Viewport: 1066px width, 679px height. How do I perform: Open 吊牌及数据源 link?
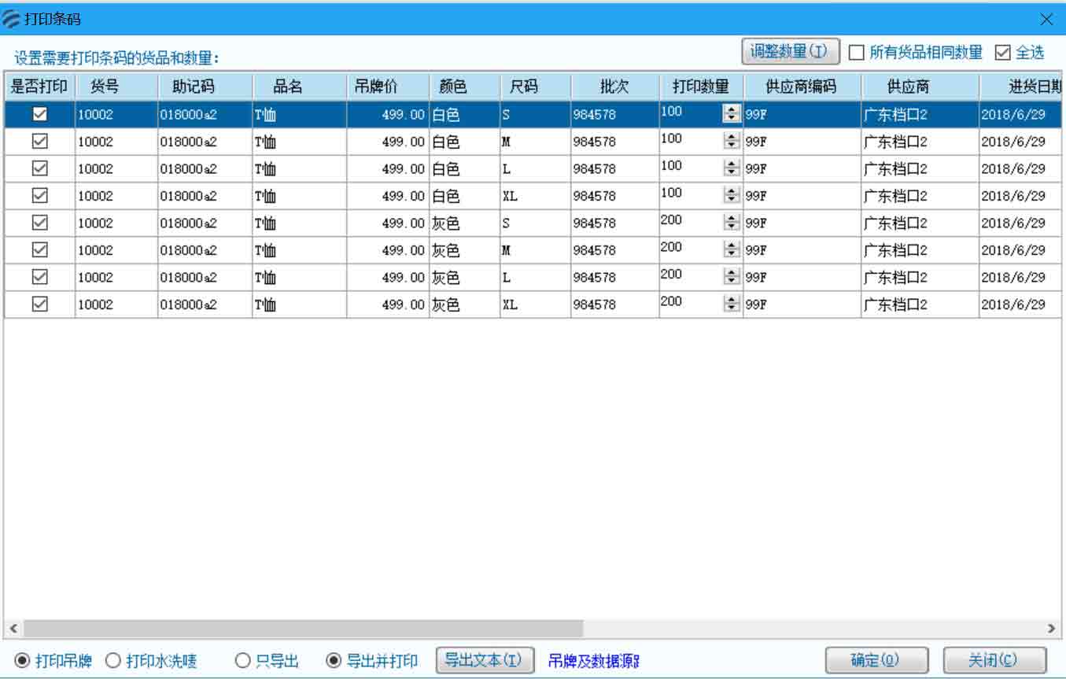(x=593, y=661)
